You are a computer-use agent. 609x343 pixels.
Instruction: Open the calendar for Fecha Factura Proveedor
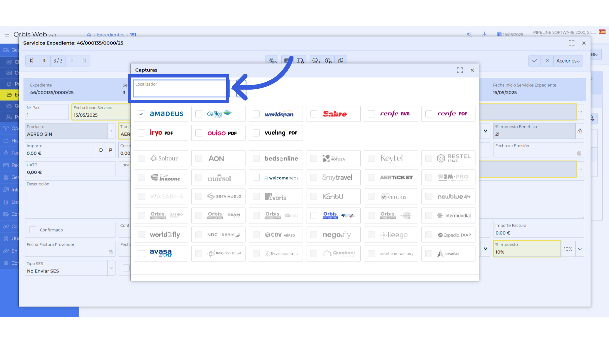(110, 252)
